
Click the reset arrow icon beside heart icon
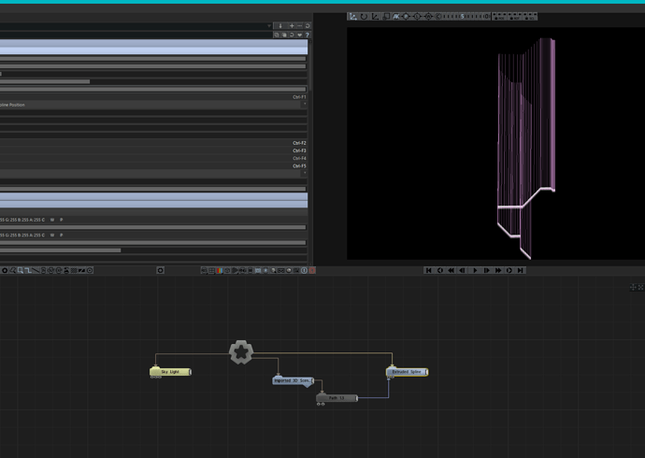tap(292, 35)
